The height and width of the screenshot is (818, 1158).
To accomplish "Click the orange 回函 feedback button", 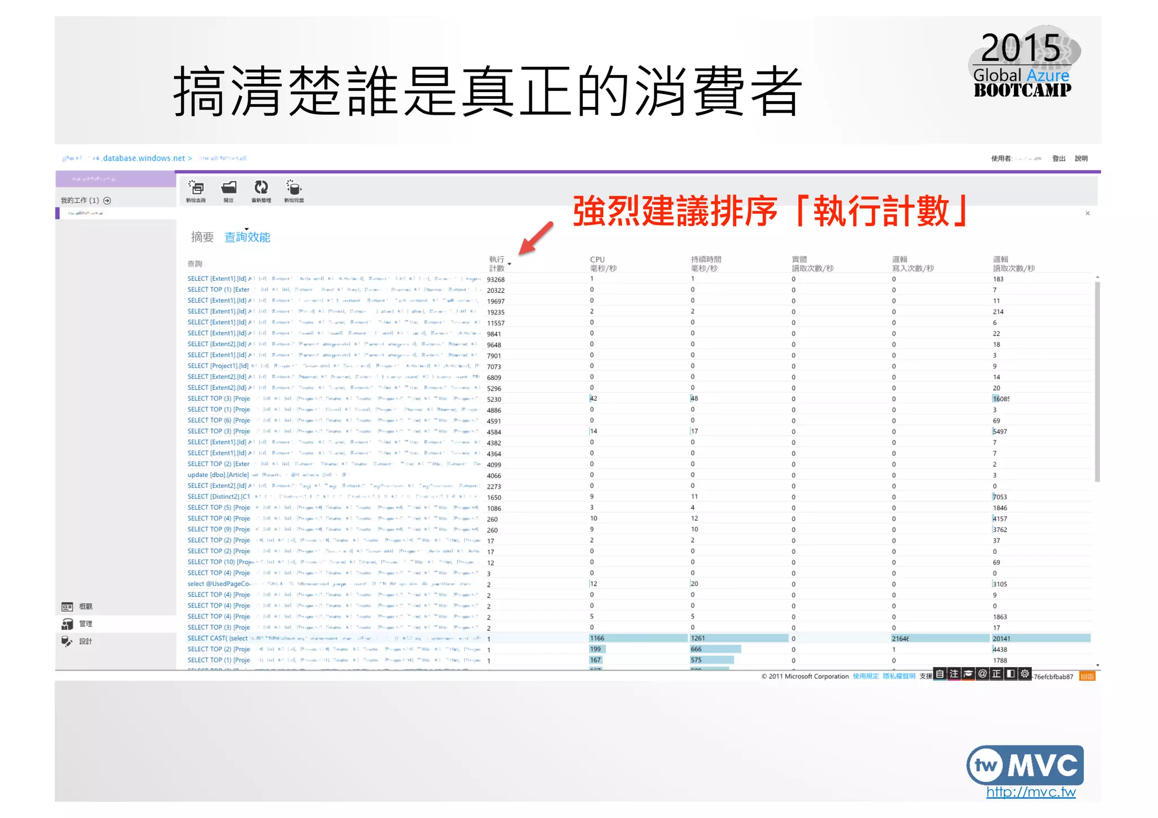I will pyautogui.click(x=1087, y=677).
